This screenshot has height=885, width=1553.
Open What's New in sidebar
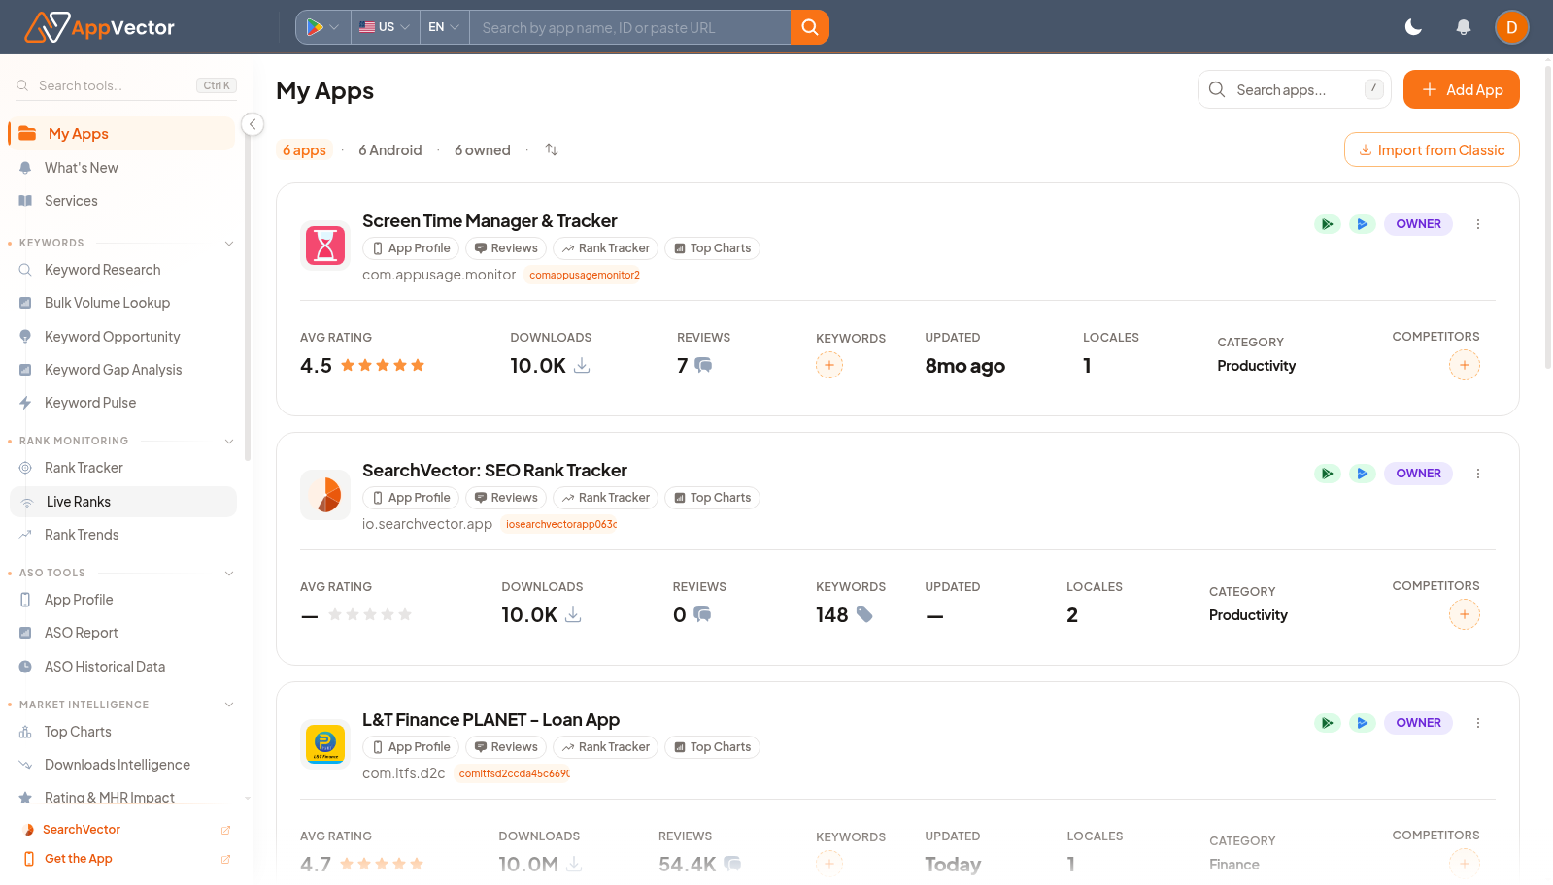coord(122,168)
